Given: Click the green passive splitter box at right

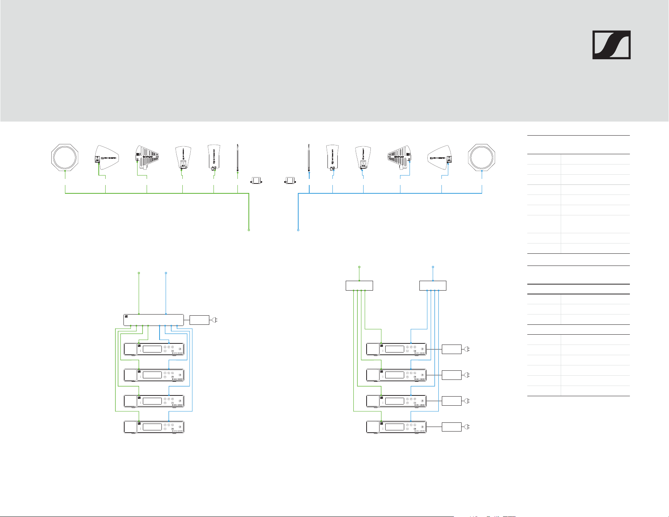Looking at the screenshot, I should click(x=359, y=286).
